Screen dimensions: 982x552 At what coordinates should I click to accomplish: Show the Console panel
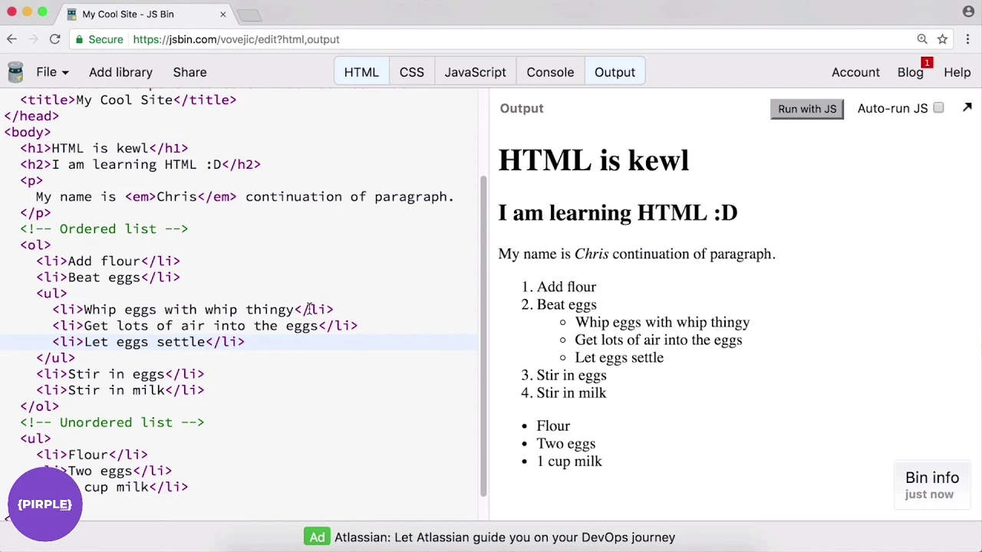(550, 72)
